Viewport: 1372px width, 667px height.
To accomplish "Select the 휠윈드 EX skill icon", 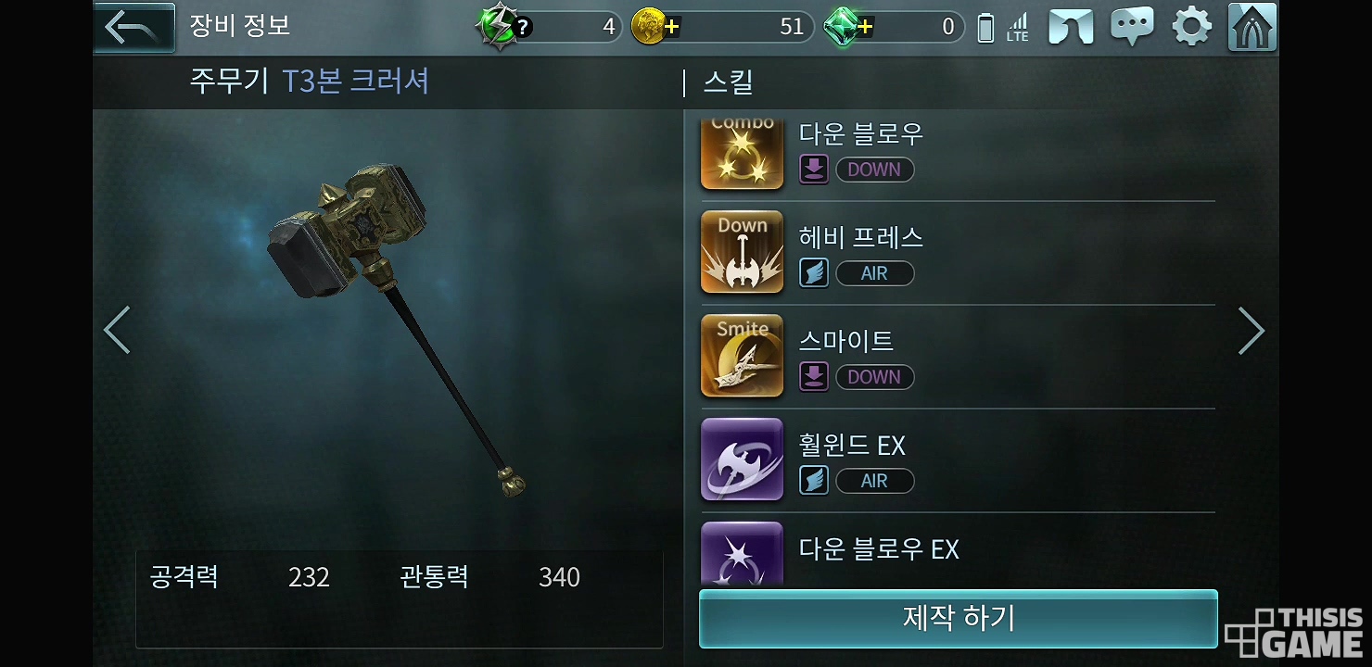I will coord(742,459).
